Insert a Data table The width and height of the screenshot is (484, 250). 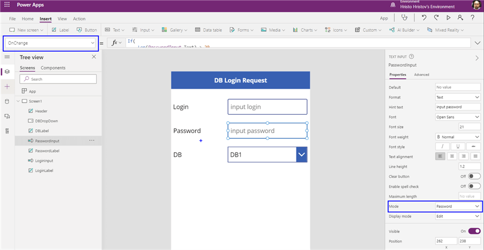click(208, 30)
